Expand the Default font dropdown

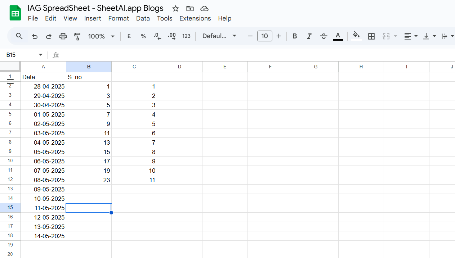[x=219, y=36]
